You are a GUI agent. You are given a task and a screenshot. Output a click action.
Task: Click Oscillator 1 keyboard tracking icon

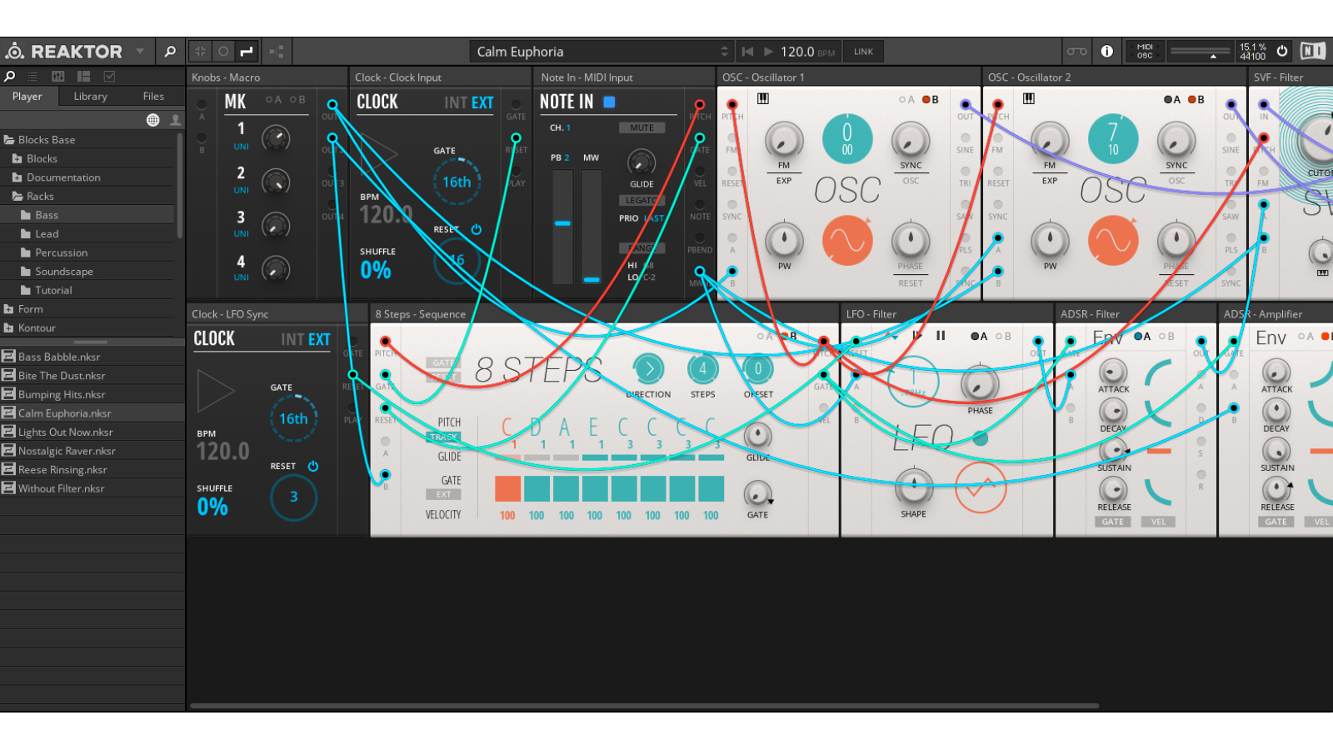click(763, 98)
